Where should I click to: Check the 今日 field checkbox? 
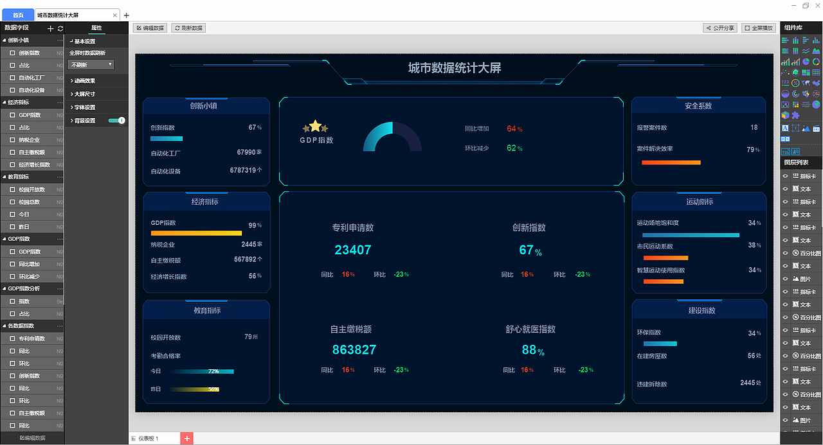coord(12,214)
